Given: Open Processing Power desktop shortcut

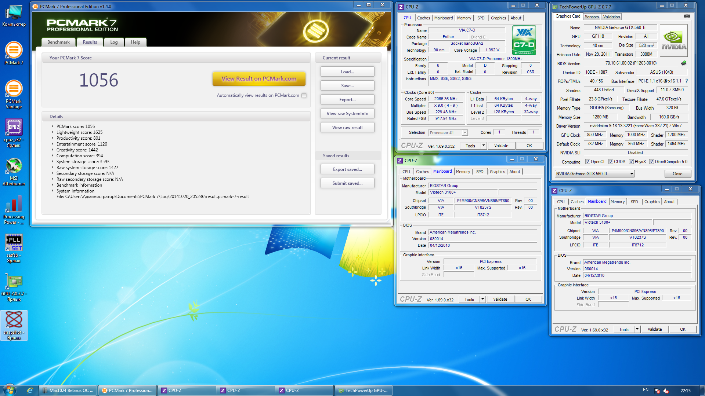Looking at the screenshot, I should (14, 210).
